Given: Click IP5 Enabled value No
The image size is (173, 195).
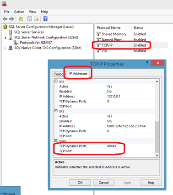Looking at the screenshot, I should click(x=109, y=121).
